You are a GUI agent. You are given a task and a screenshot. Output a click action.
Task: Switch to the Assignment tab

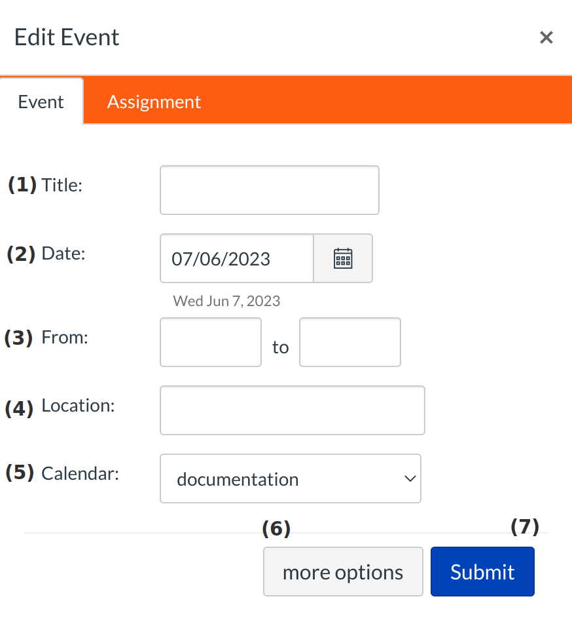tap(154, 102)
